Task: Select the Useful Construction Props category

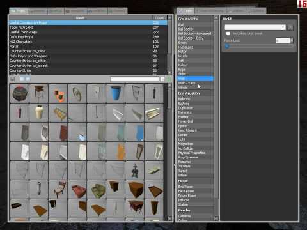Action: click(88, 22)
